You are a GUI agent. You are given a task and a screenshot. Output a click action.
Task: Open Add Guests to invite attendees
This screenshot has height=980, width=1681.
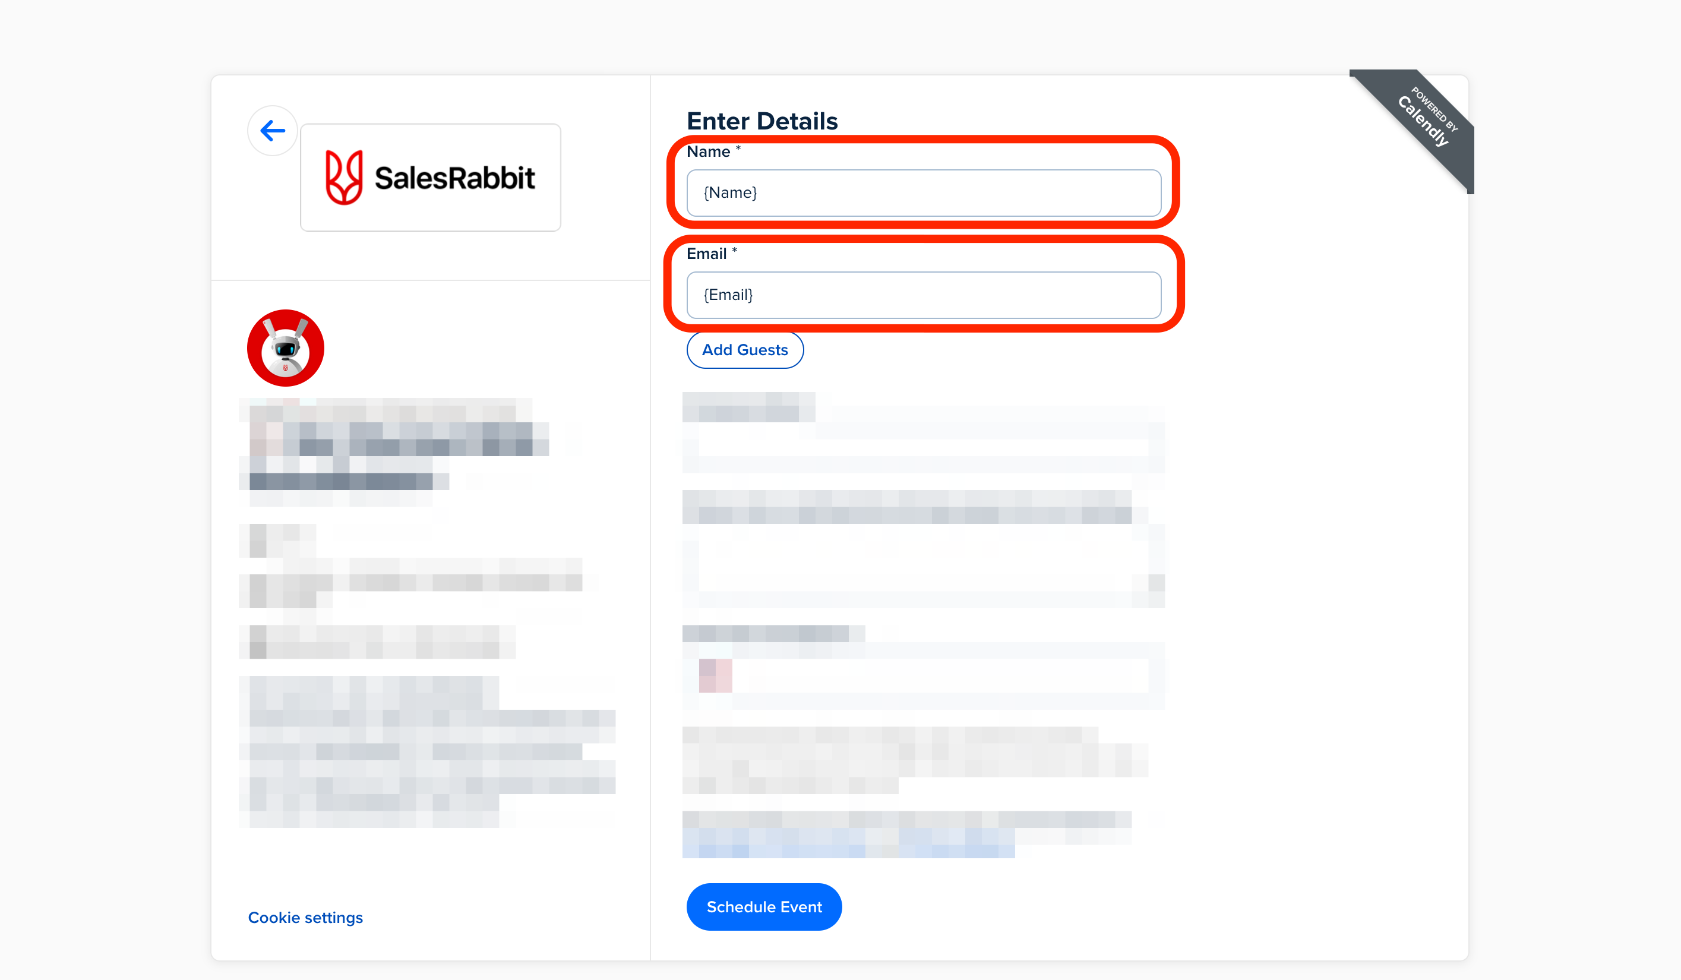744,350
